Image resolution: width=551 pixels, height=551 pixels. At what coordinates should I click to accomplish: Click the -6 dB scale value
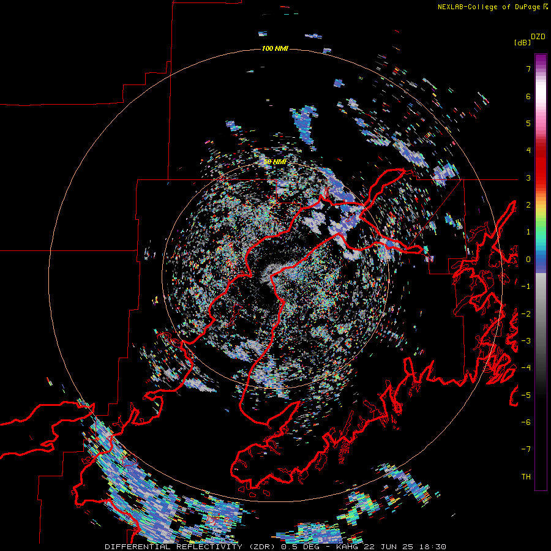point(526,422)
